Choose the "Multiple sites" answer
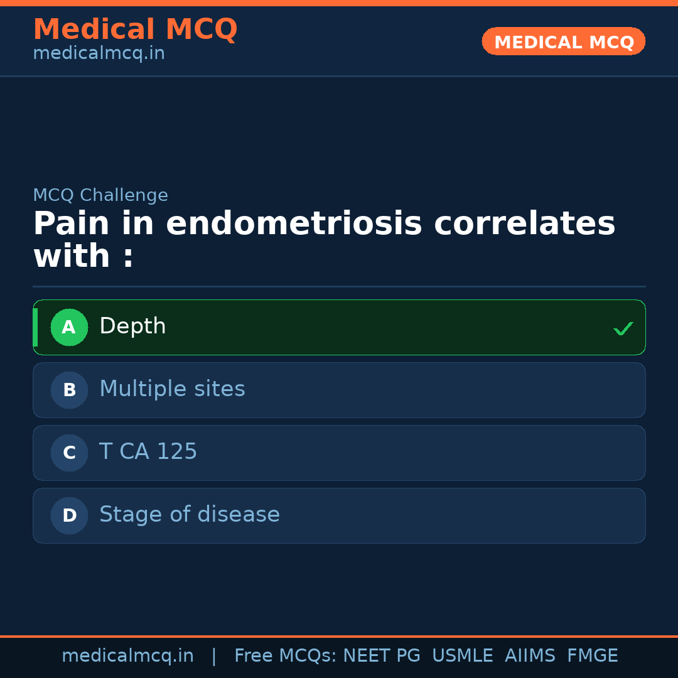Screen dimensions: 678x678 click(x=172, y=389)
